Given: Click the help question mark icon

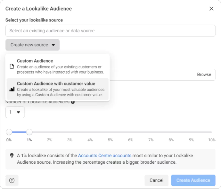Looking at the screenshot, I should (x=12, y=180).
